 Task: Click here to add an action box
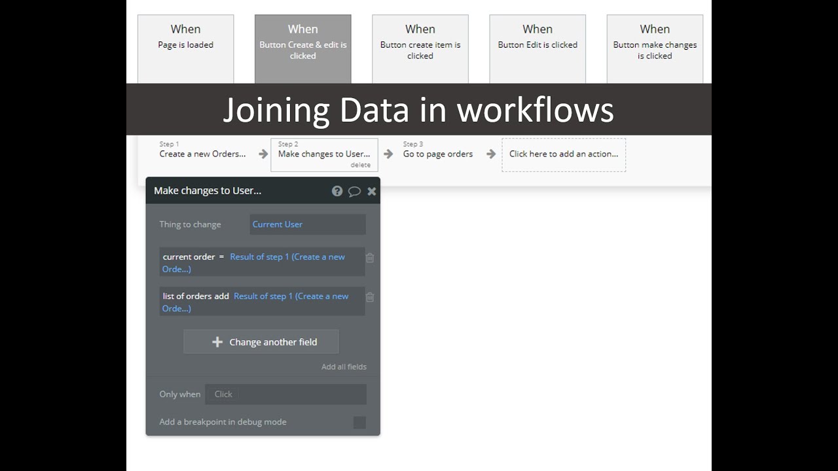564,154
